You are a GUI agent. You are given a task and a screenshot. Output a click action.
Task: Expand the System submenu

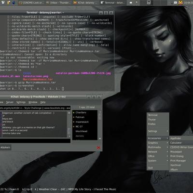[158, 161]
